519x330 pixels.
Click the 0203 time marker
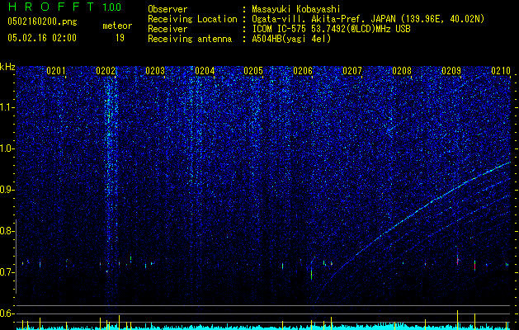(155, 71)
